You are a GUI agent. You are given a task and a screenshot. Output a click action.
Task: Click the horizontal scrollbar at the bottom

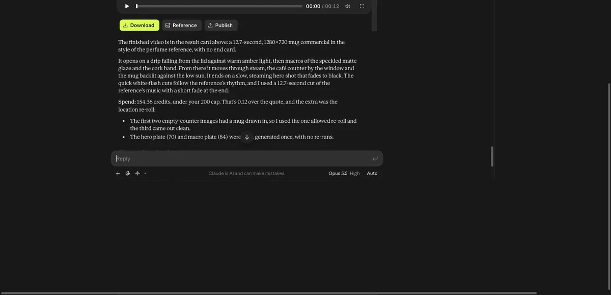(268, 293)
